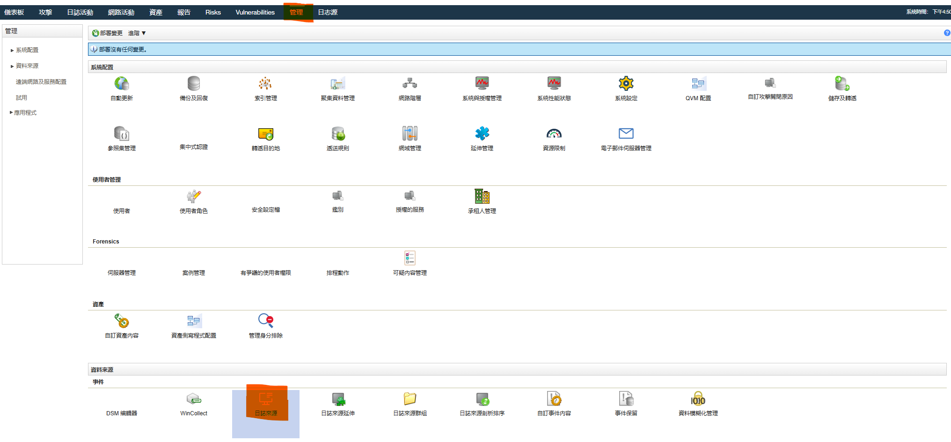Switch to the 日誌活動 tab
The height and width of the screenshot is (442, 951).
[80, 12]
